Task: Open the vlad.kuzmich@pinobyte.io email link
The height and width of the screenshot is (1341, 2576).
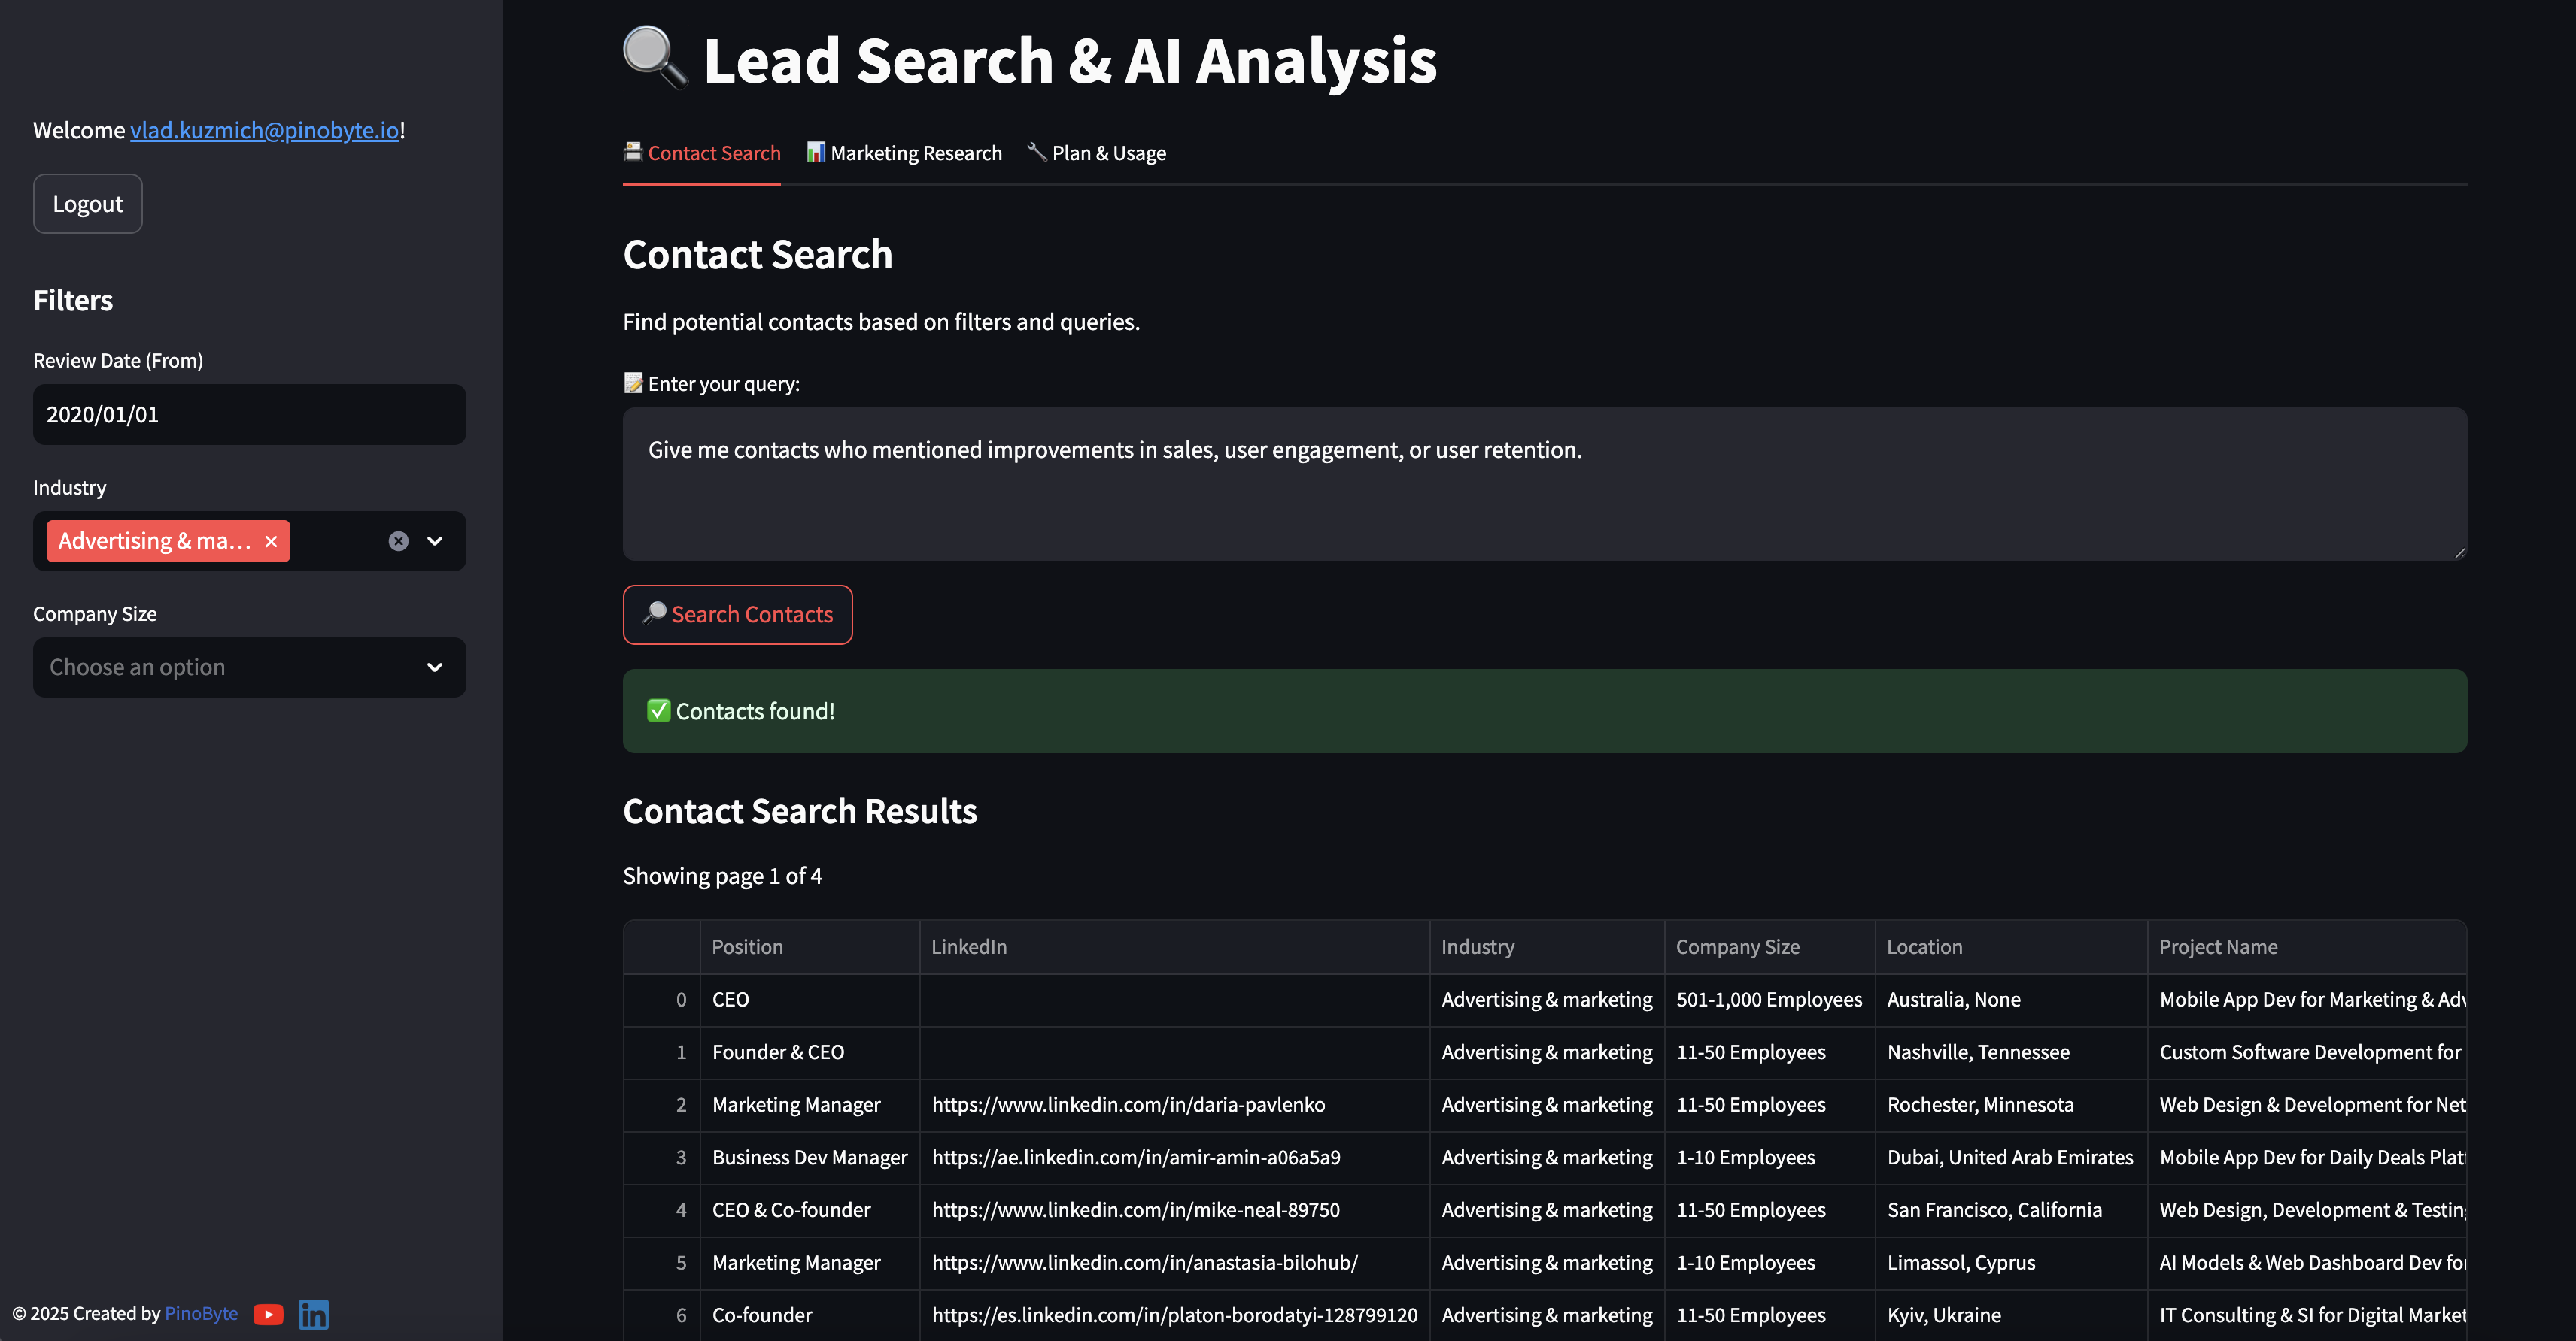Action: point(264,130)
